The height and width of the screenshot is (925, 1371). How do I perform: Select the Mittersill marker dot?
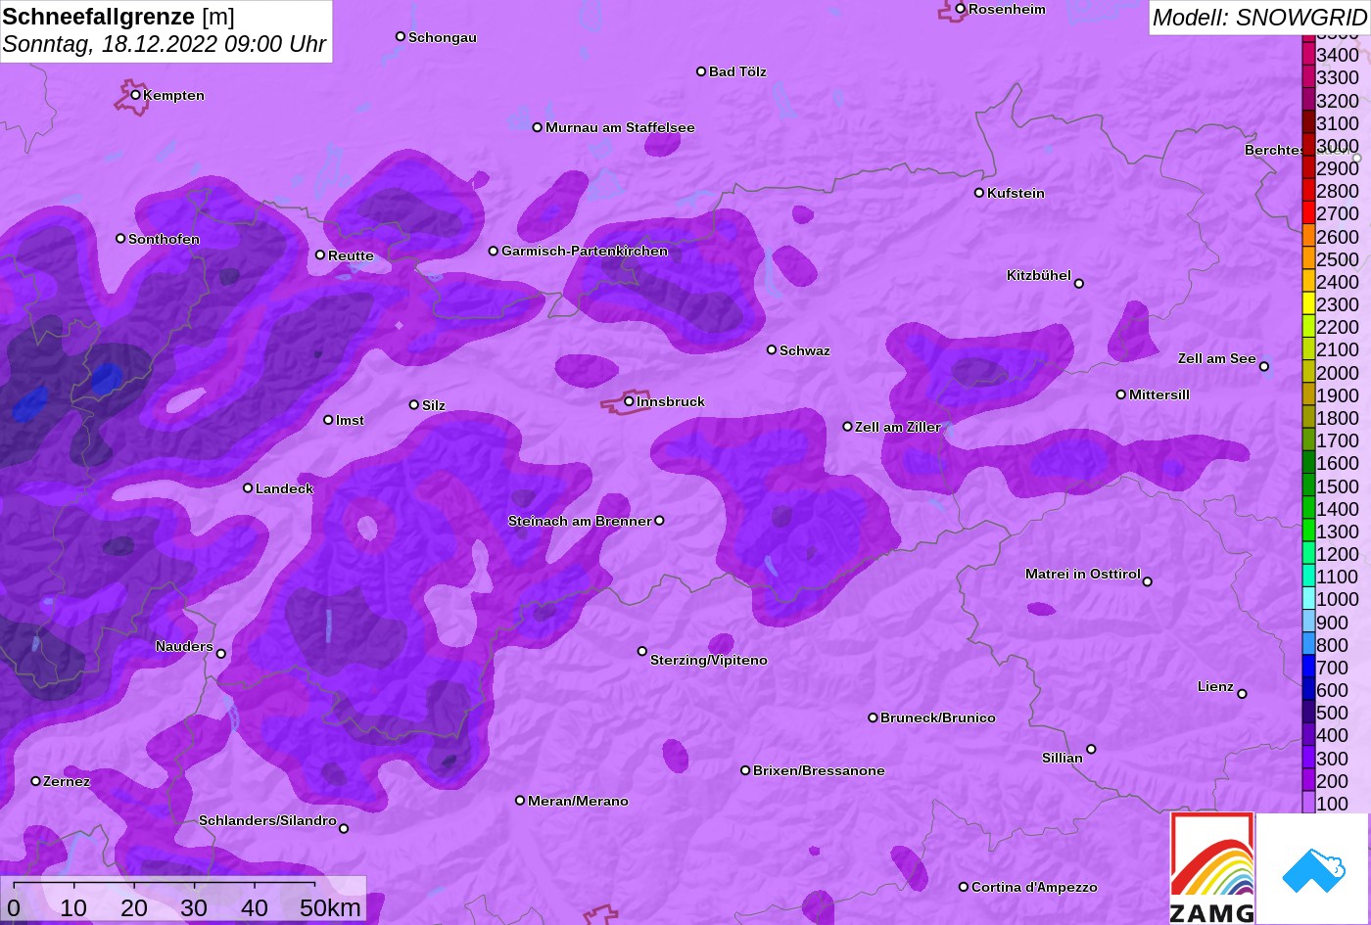[x=1121, y=394]
